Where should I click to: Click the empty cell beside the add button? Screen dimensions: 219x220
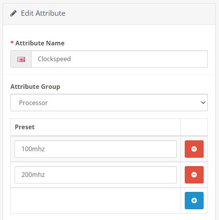(x=96, y=200)
